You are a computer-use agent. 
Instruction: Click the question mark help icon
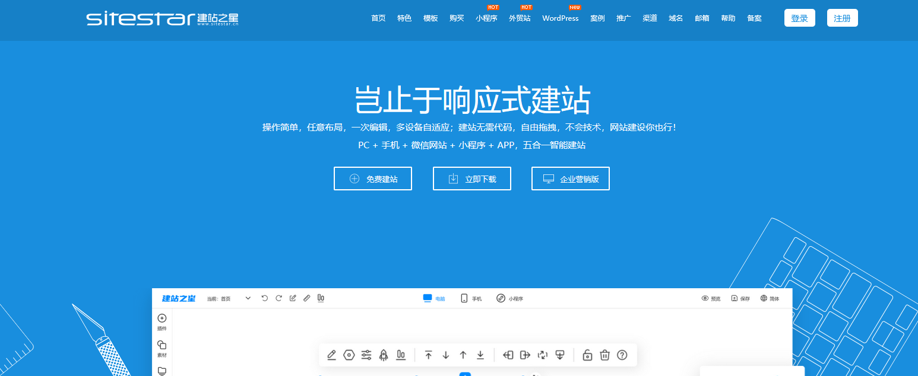tap(622, 355)
